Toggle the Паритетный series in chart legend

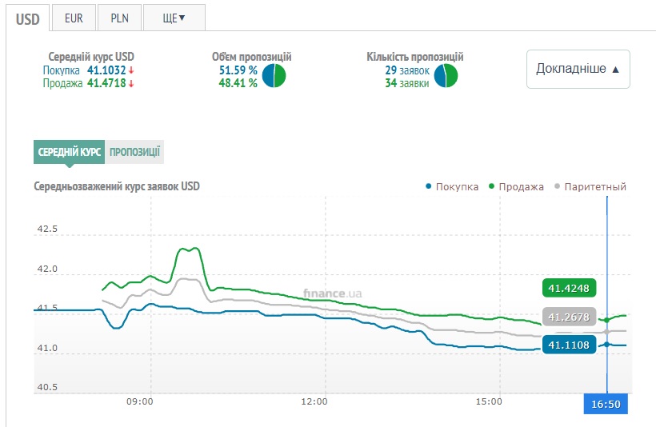pos(590,186)
